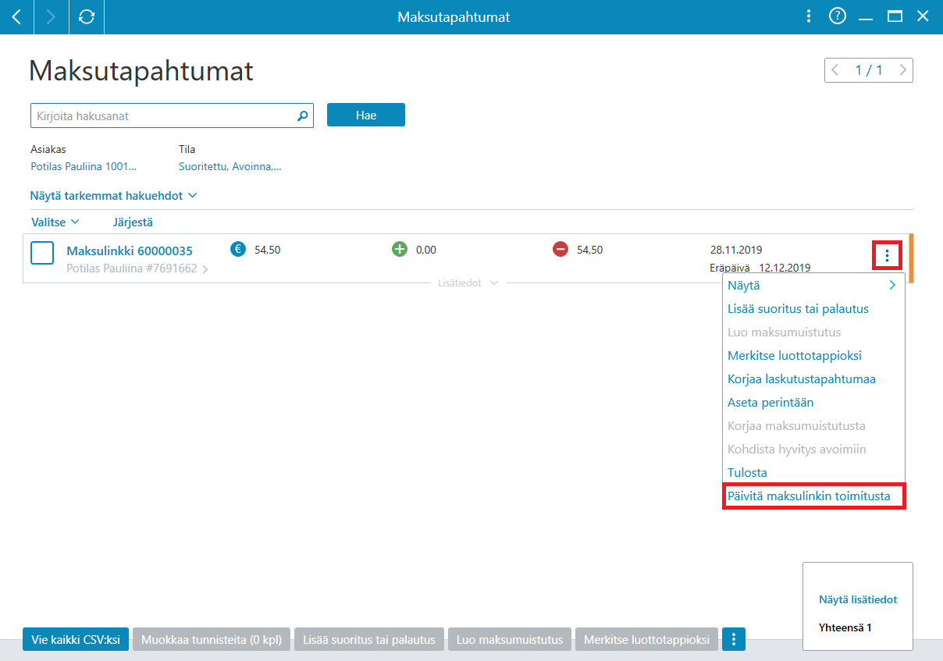Open the Valitse dropdown
The image size is (943, 661).
pyautogui.click(x=55, y=222)
